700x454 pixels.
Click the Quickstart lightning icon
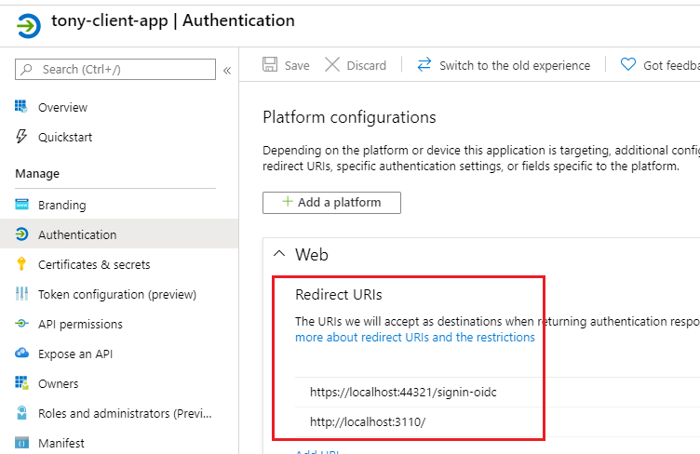(21, 137)
